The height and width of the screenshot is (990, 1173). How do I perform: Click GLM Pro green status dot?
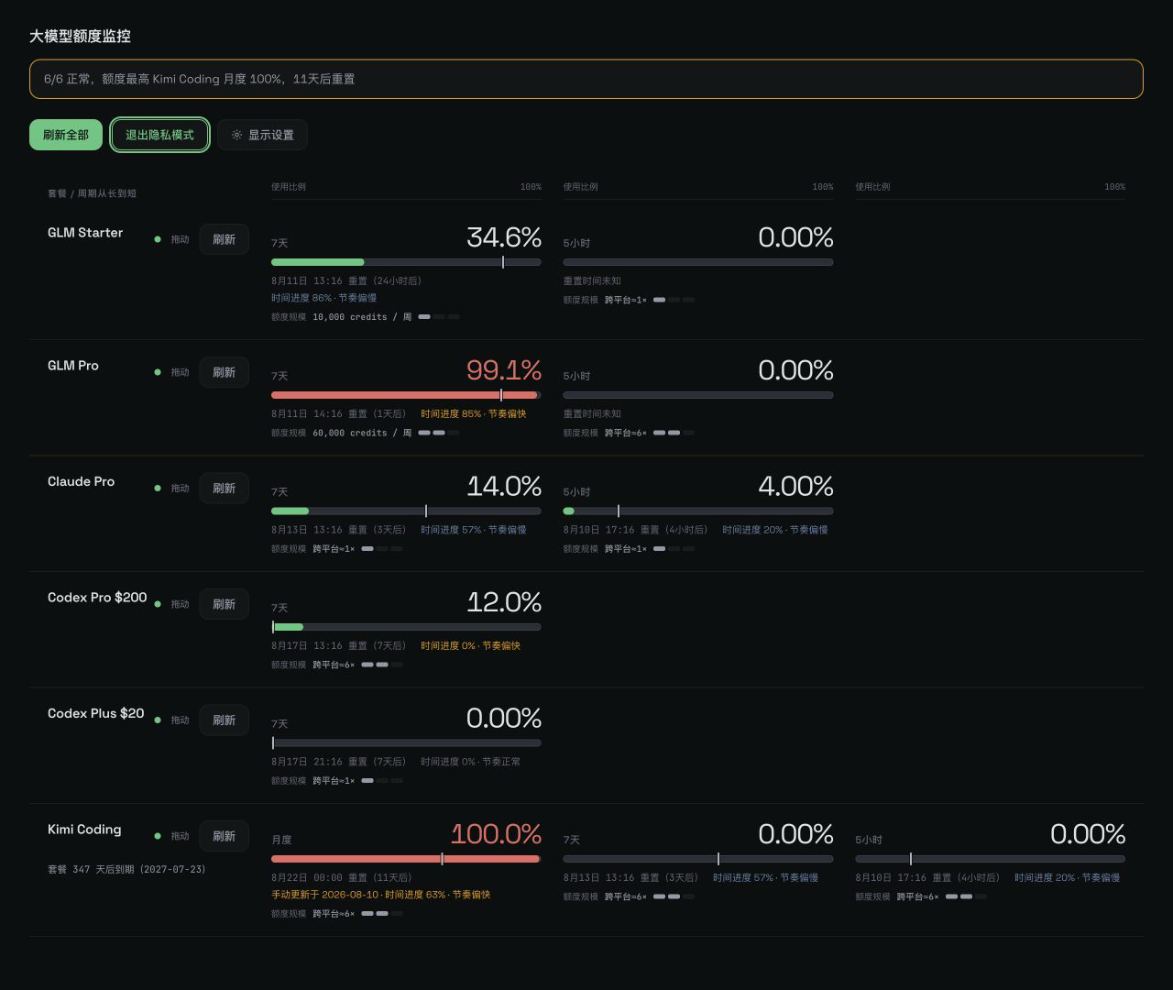(158, 372)
